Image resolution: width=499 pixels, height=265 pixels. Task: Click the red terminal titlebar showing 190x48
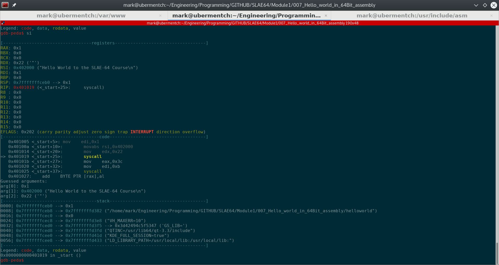click(x=249, y=23)
